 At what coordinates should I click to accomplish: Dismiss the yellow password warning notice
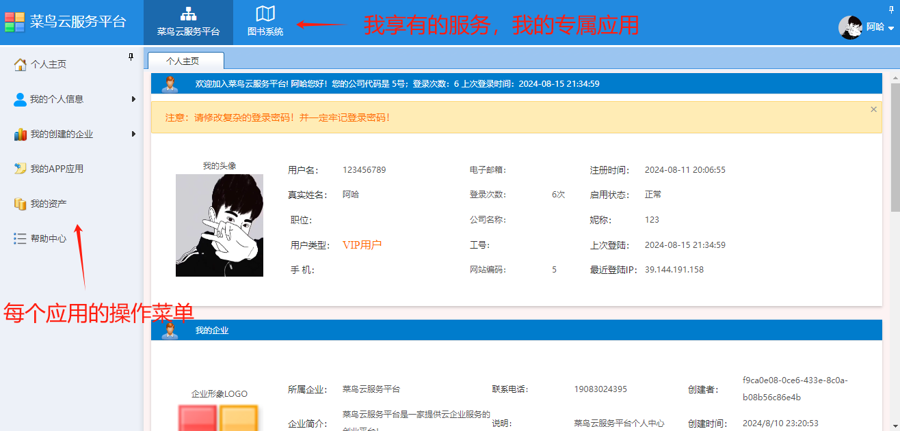tap(873, 109)
